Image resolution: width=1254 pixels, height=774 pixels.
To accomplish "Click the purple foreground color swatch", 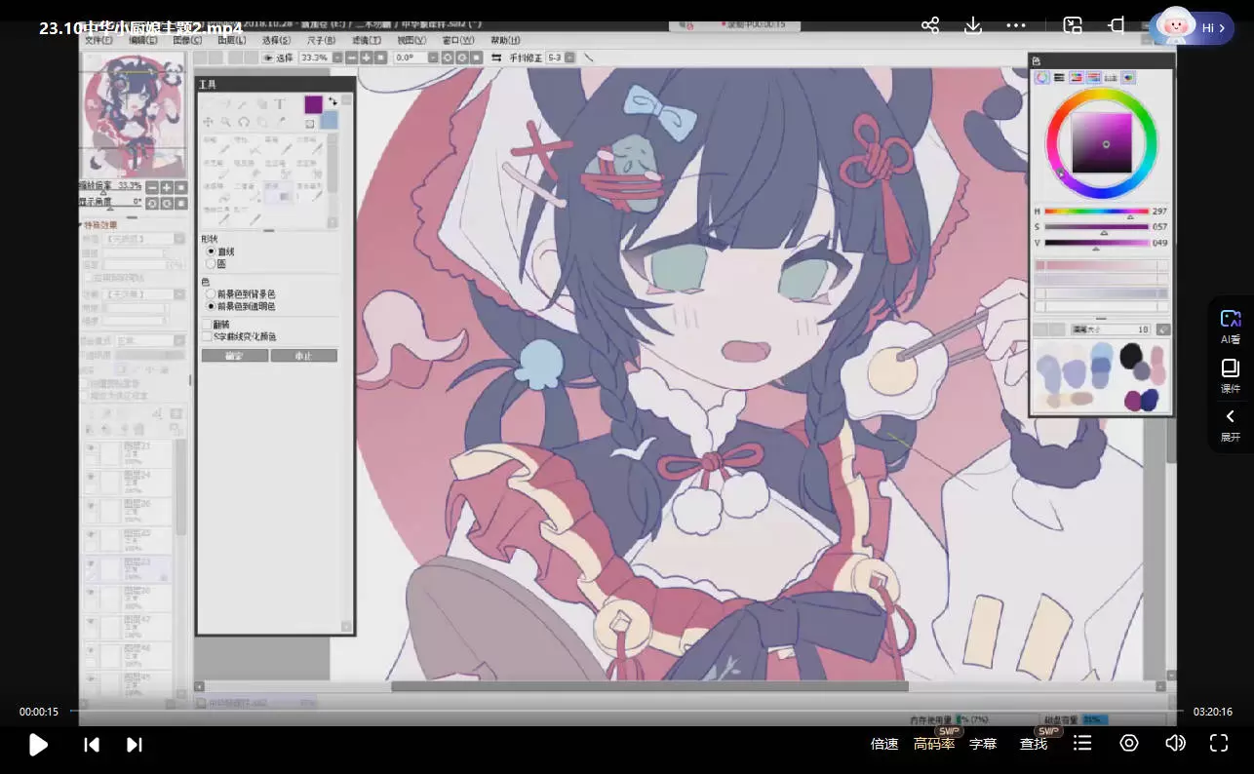I will [313, 104].
